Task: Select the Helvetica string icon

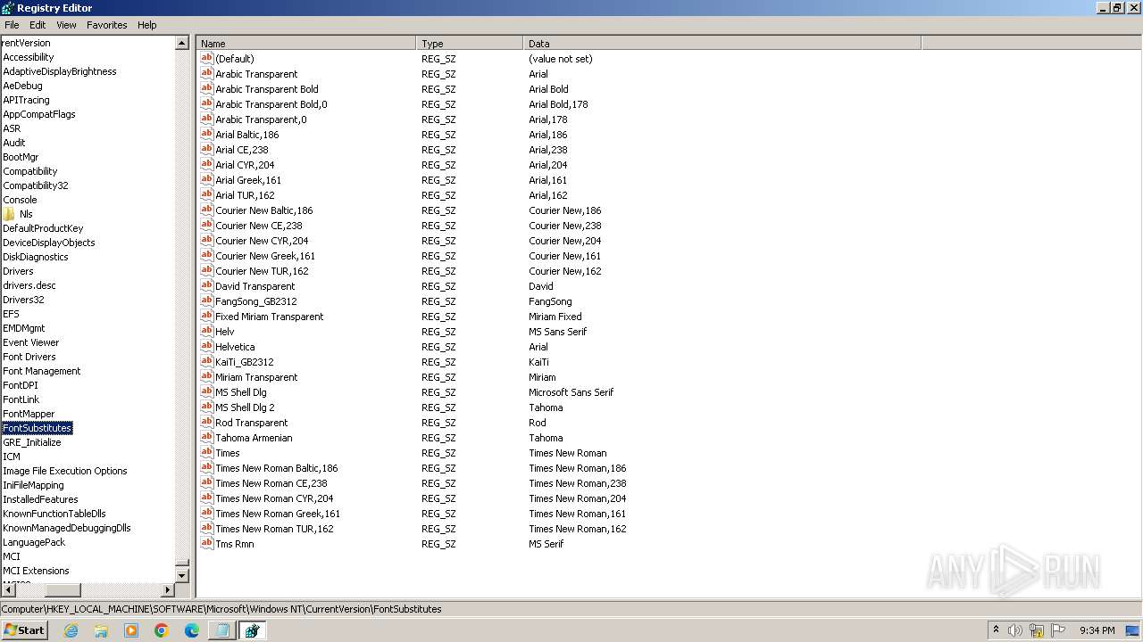Action: pyautogui.click(x=206, y=347)
